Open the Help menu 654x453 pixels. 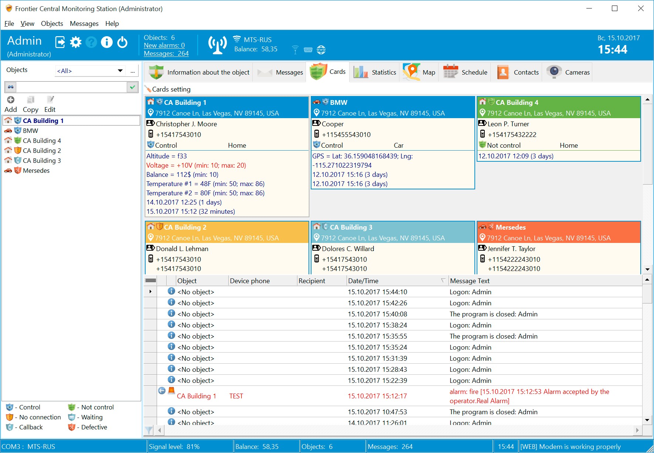coord(112,24)
